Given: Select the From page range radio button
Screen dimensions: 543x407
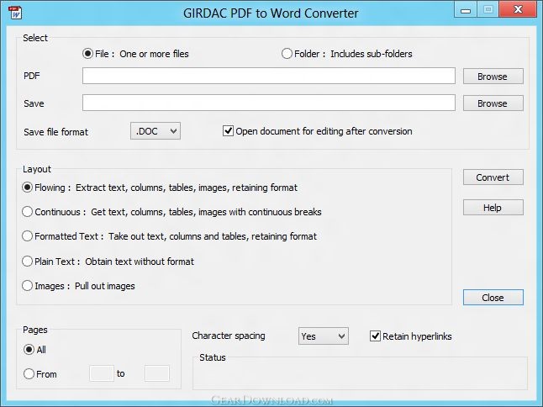Looking at the screenshot, I should [x=40, y=374].
